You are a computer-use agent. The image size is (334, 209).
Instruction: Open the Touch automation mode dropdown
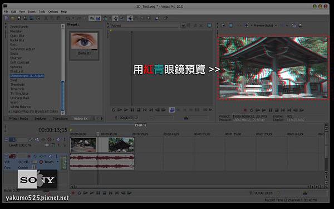(57, 162)
